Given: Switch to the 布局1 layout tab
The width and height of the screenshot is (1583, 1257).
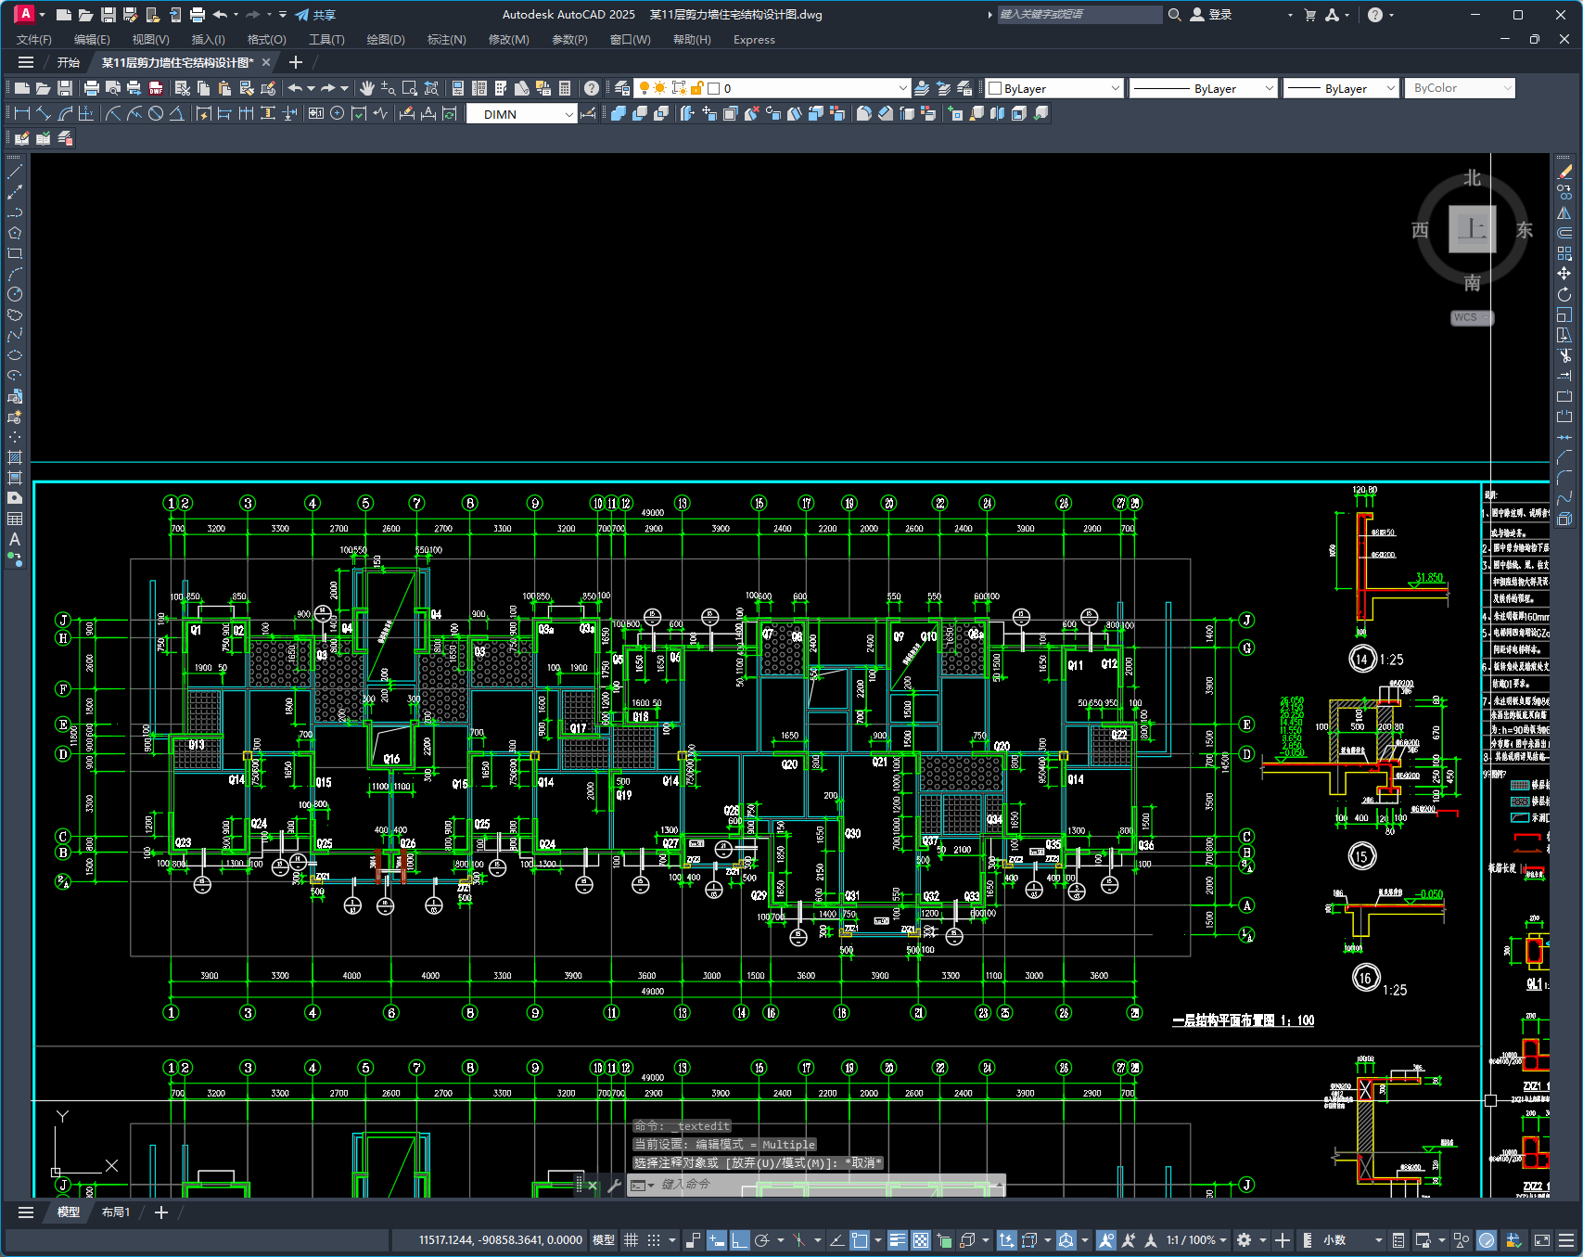Looking at the screenshot, I should pyautogui.click(x=116, y=1212).
